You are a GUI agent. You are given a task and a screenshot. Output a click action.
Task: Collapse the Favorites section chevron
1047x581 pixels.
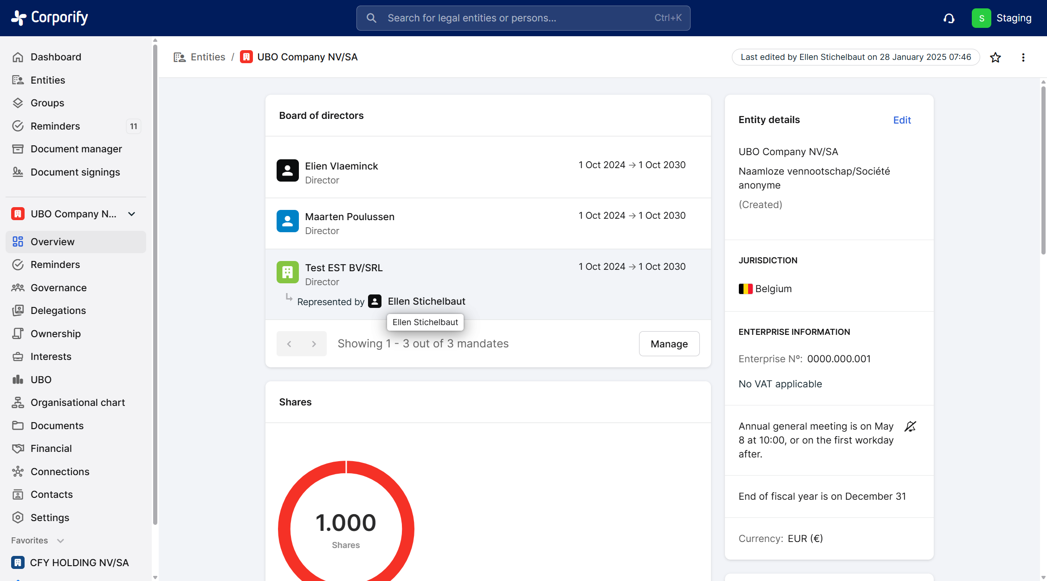coord(60,541)
